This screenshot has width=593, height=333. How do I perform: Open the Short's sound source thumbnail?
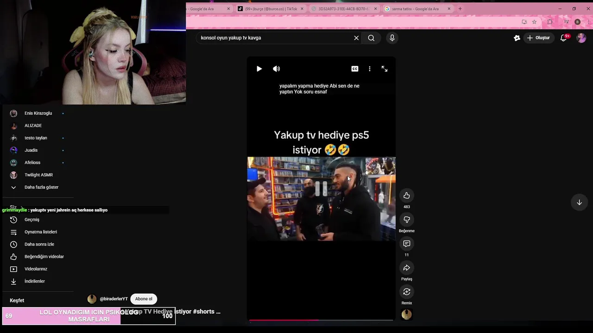pyautogui.click(x=407, y=314)
